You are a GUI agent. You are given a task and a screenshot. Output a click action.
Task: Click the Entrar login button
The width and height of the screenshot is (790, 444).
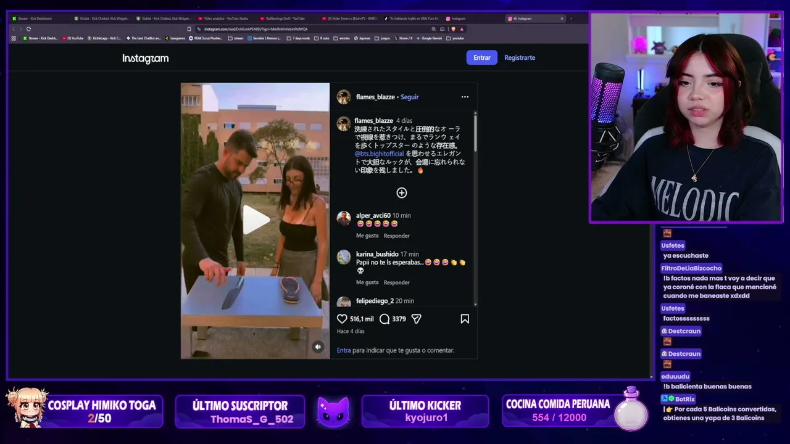click(x=482, y=58)
